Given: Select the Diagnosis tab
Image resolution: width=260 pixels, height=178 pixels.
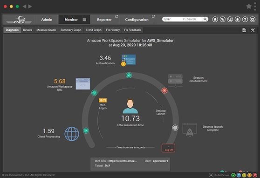Looking at the screenshot, I should click(12, 30).
